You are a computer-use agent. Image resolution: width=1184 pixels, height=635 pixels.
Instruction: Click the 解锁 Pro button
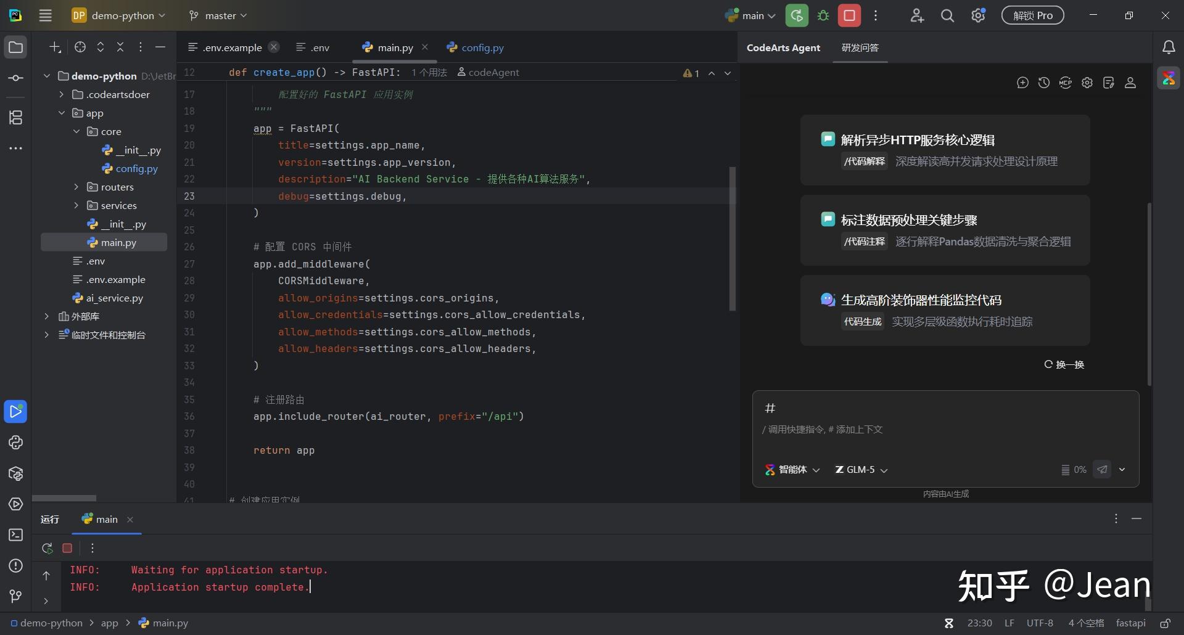[x=1033, y=15]
